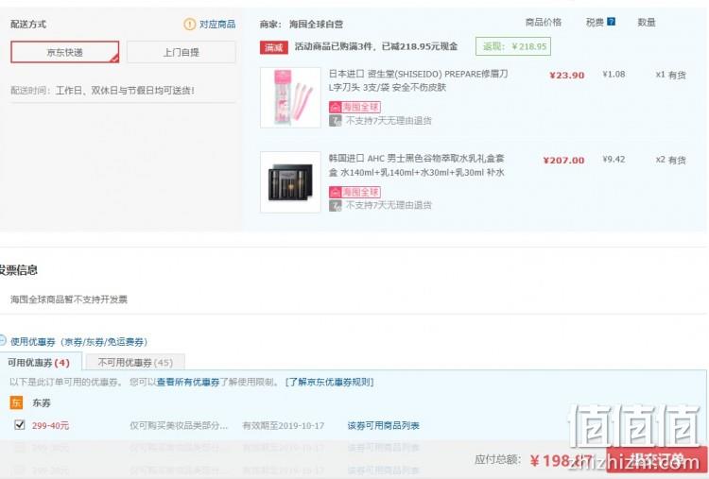Click 海囤全球 badge under Shiseido item
The height and width of the screenshot is (479, 709).
click(x=354, y=107)
